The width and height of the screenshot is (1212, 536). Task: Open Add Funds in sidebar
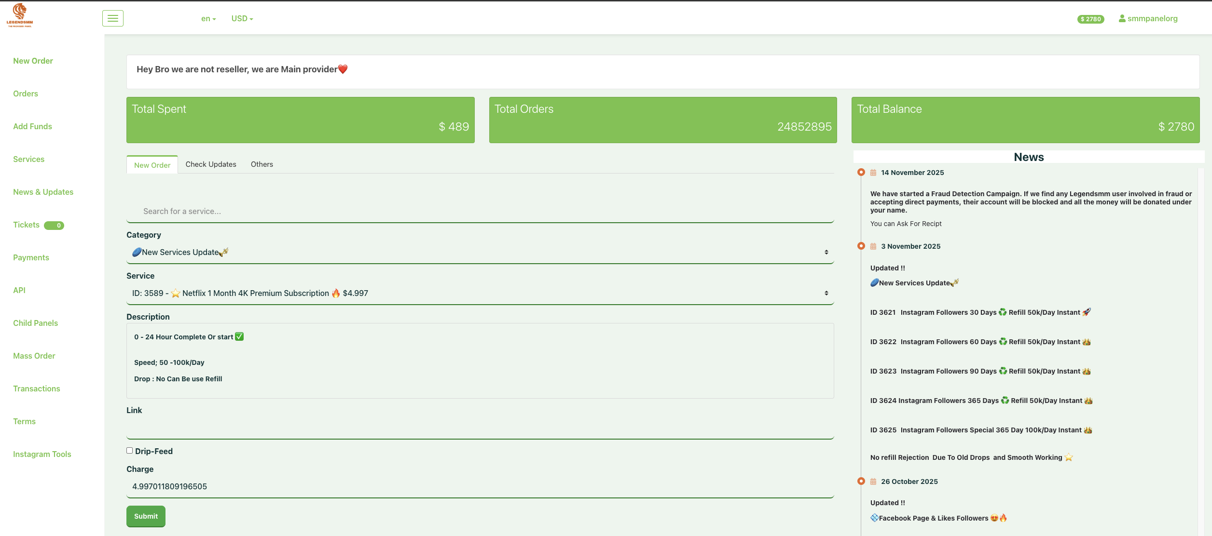pos(32,126)
